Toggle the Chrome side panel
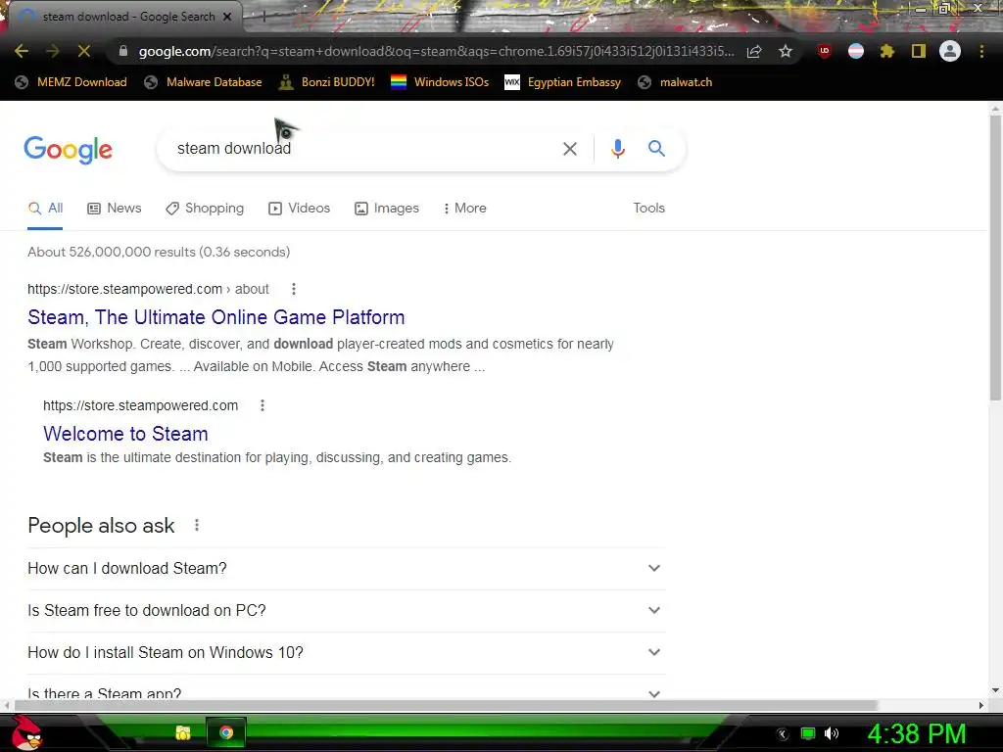Image resolution: width=1003 pixels, height=752 pixels. (919, 51)
